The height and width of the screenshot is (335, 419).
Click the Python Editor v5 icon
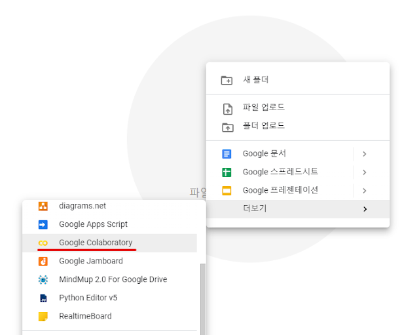(43, 298)
